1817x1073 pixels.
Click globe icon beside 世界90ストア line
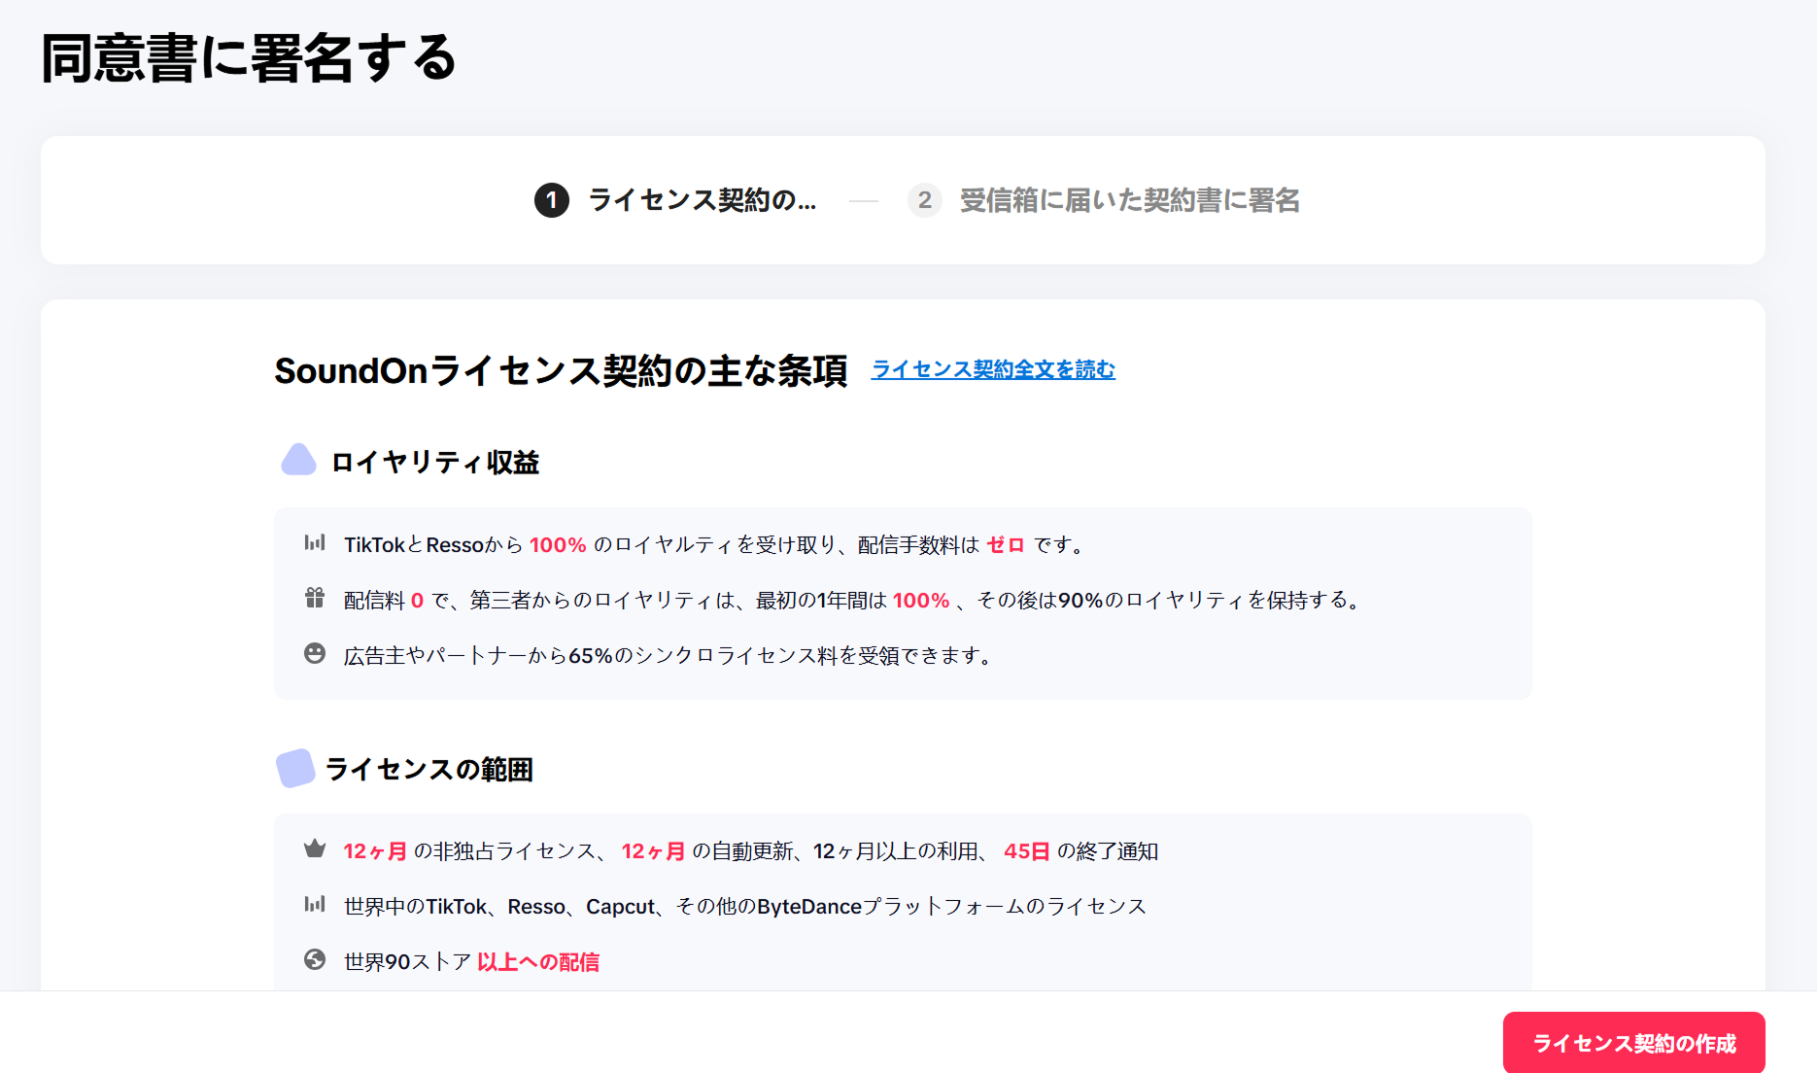(x=315, y=959)
